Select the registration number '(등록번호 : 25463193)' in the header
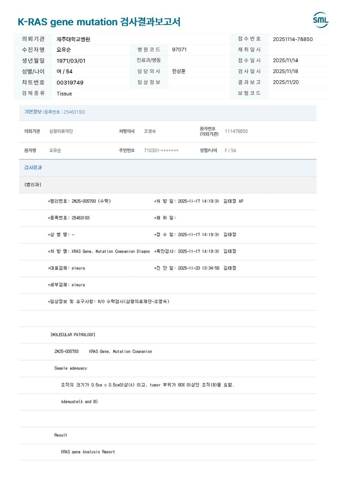 coord(64,112)
